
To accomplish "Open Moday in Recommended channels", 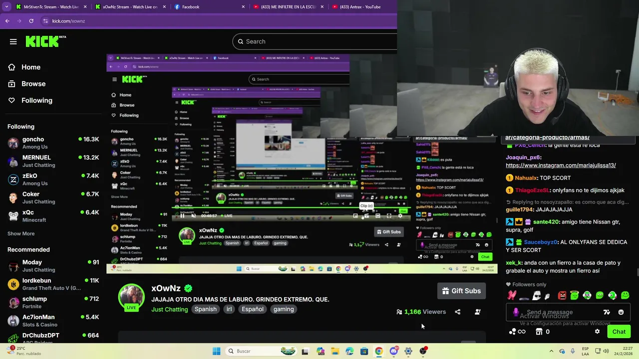I will click(x=53, y=266).
